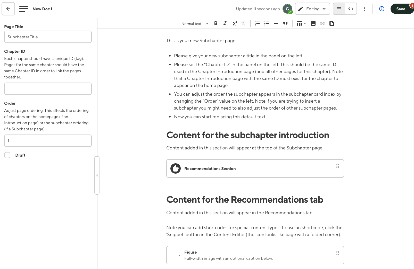Insert a bulleted list
Screen dimensions: 414x269
(x=267, y=23)
